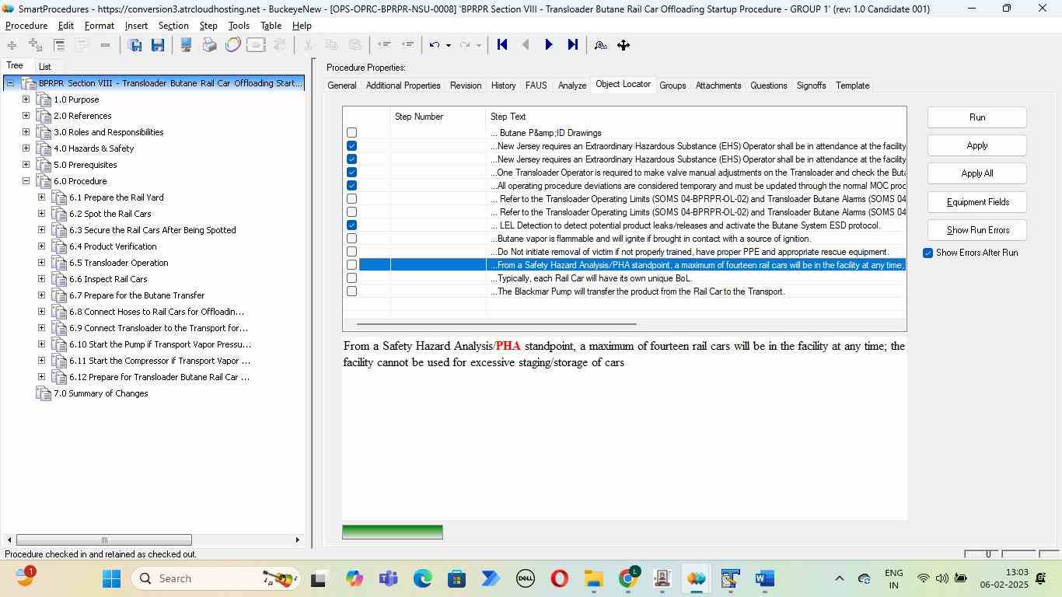Click the find/search icon in toolbar

pyautogui.click(x=600, y=45)
